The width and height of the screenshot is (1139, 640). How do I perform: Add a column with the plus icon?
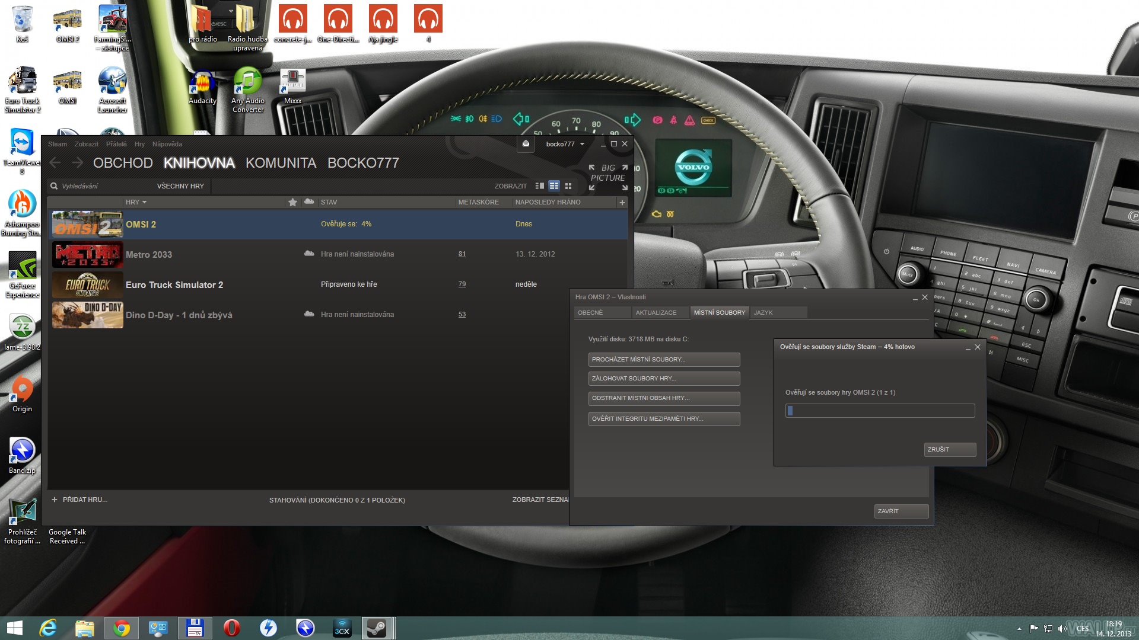(622, 203)
